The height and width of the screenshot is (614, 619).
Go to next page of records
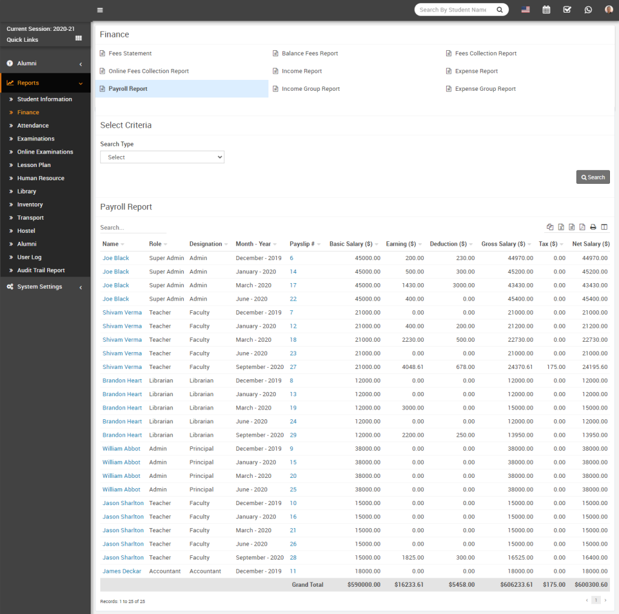[606, 600]
